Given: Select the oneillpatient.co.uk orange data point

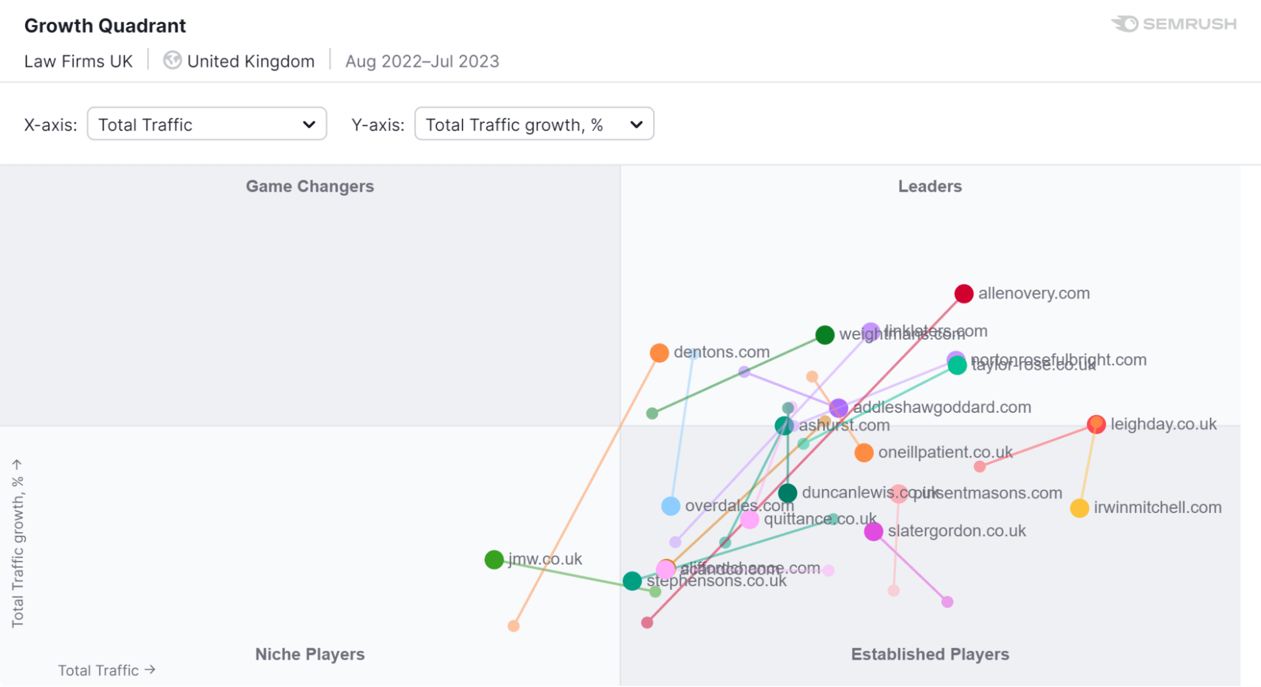Looking at the screenshot, I should point(864,453).
